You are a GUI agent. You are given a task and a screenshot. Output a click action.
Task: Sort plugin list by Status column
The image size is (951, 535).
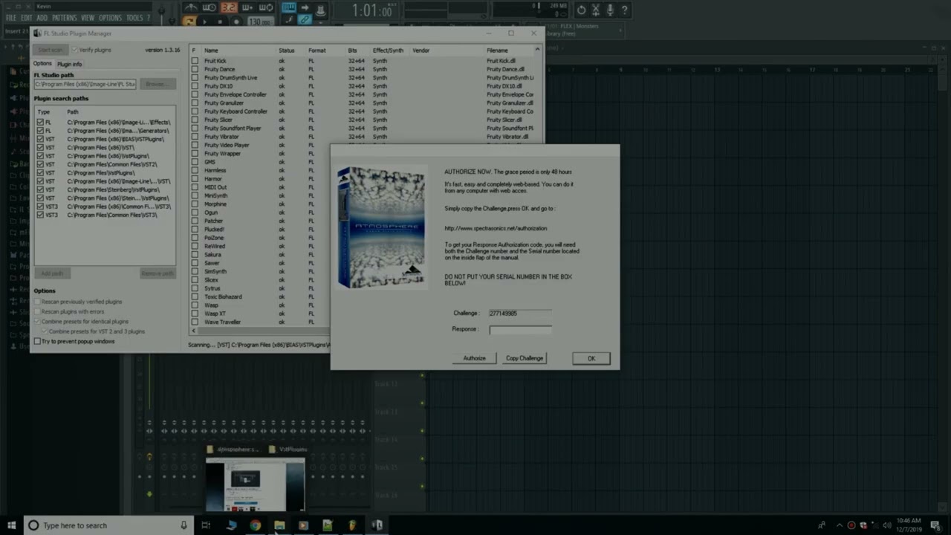[286, 51]
